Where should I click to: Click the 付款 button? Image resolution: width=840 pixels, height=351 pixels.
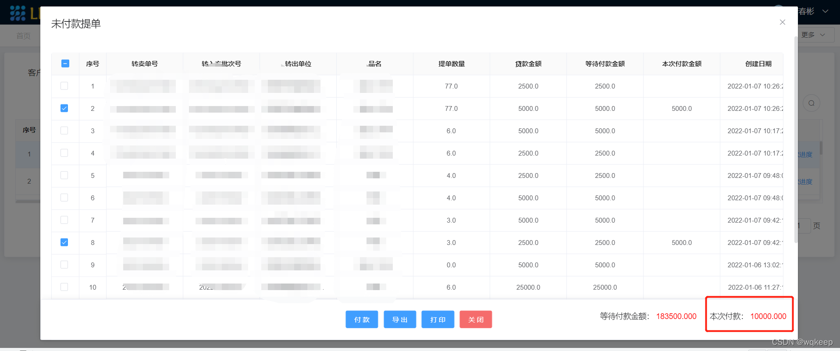tap(362, 319)
